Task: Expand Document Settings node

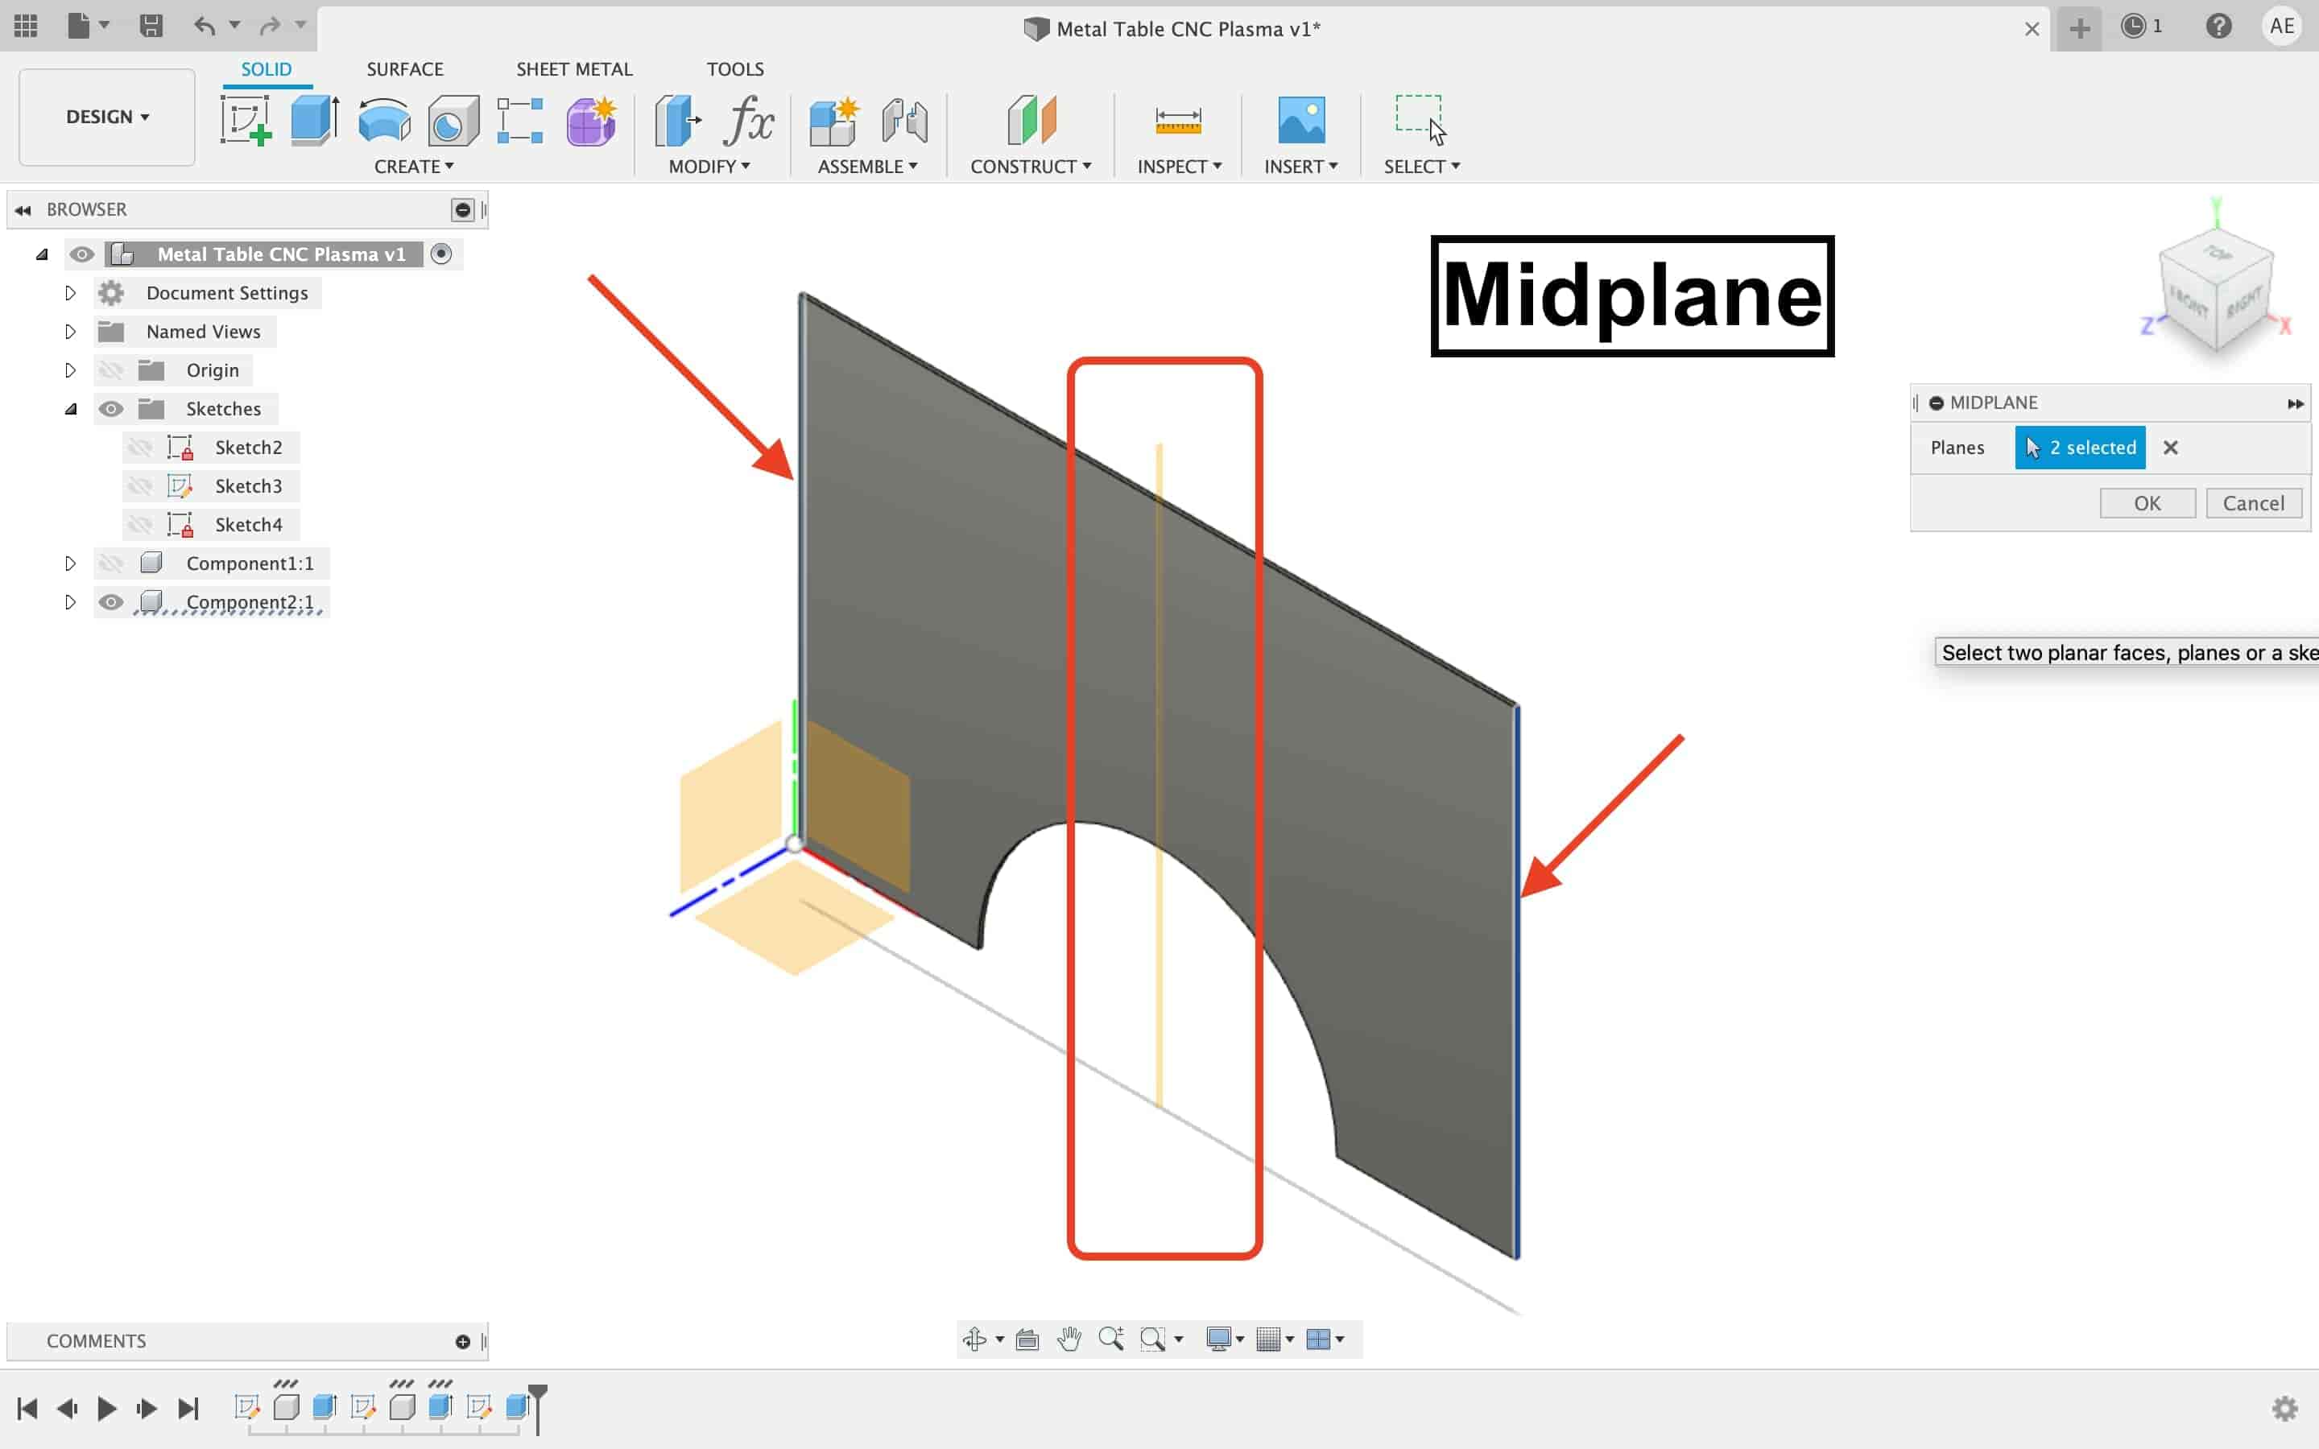Action: click(x=70, y=293)
